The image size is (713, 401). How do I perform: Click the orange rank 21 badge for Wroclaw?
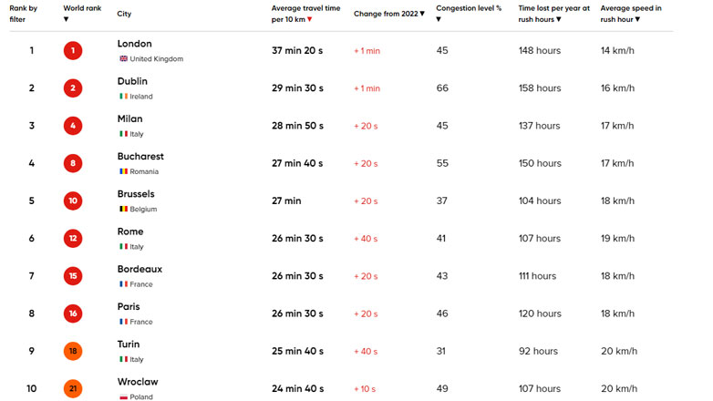click(73, 389)
